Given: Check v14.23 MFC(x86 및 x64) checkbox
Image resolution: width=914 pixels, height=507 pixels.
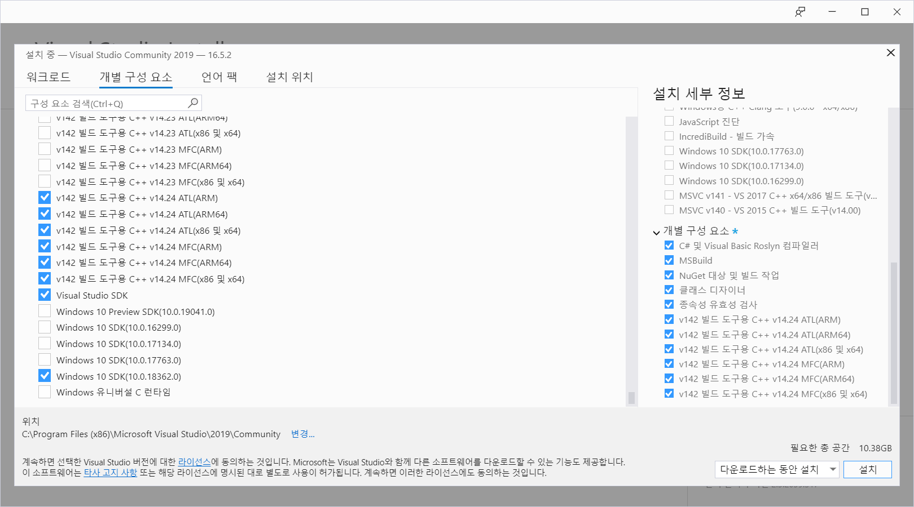Looking at the screenshot, I should 45,182.
